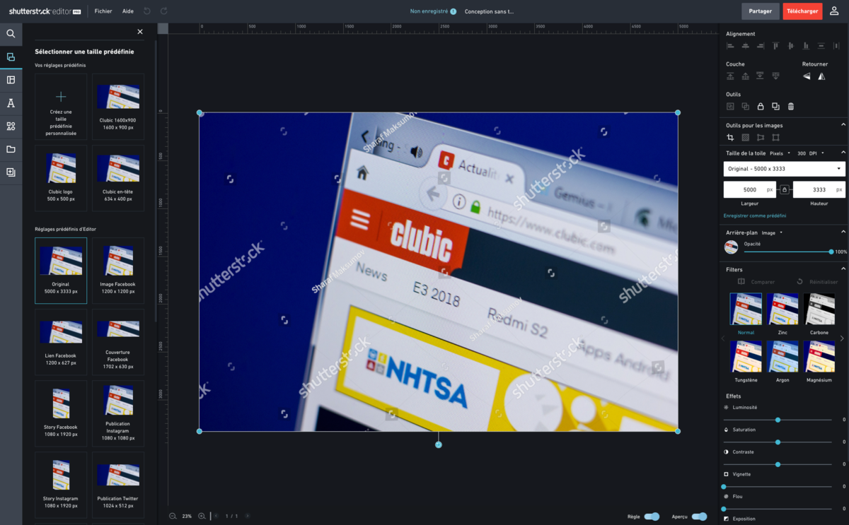Image resolution: width=849 pixels, height=525 pixels.
Task: Collapse the Arrière-plan section
Action: point(843,232)
